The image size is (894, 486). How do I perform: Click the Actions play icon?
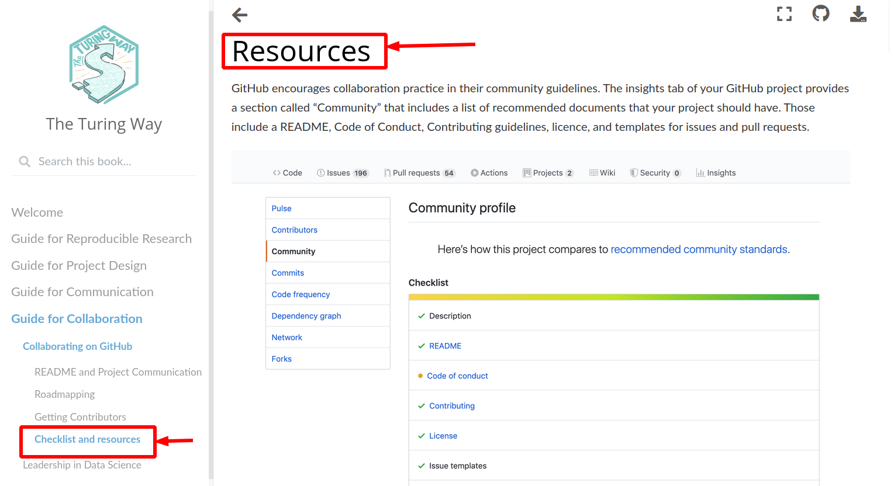click(x=475, y=173)
